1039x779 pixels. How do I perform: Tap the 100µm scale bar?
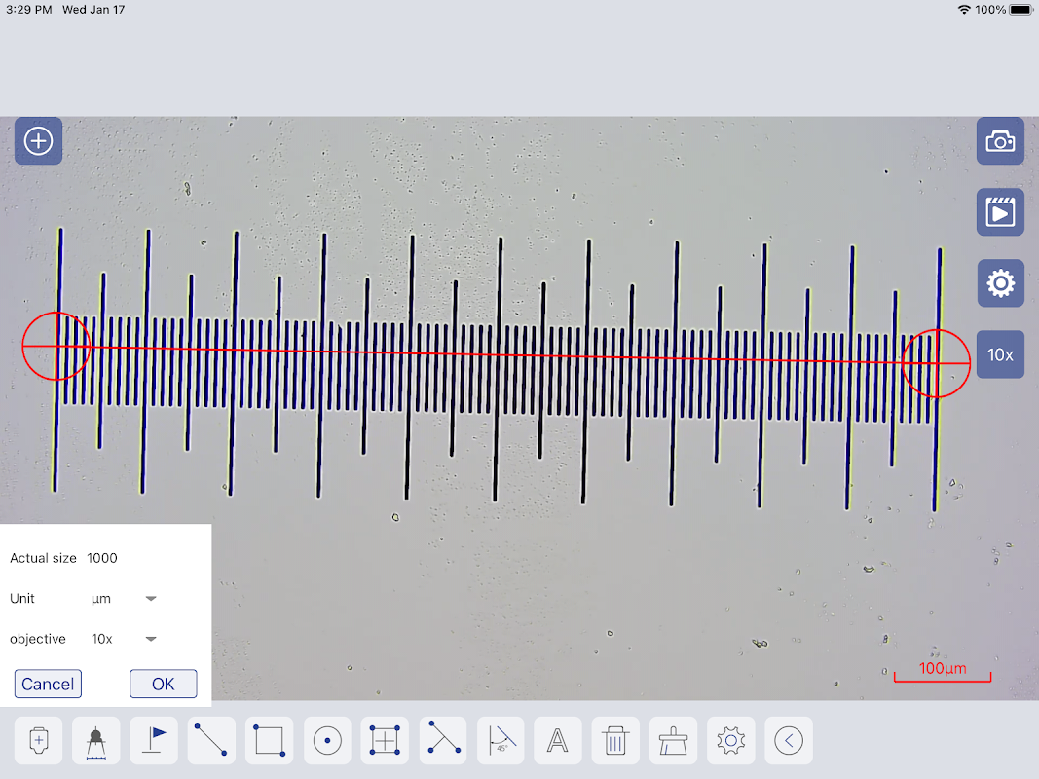coord(943,670)
